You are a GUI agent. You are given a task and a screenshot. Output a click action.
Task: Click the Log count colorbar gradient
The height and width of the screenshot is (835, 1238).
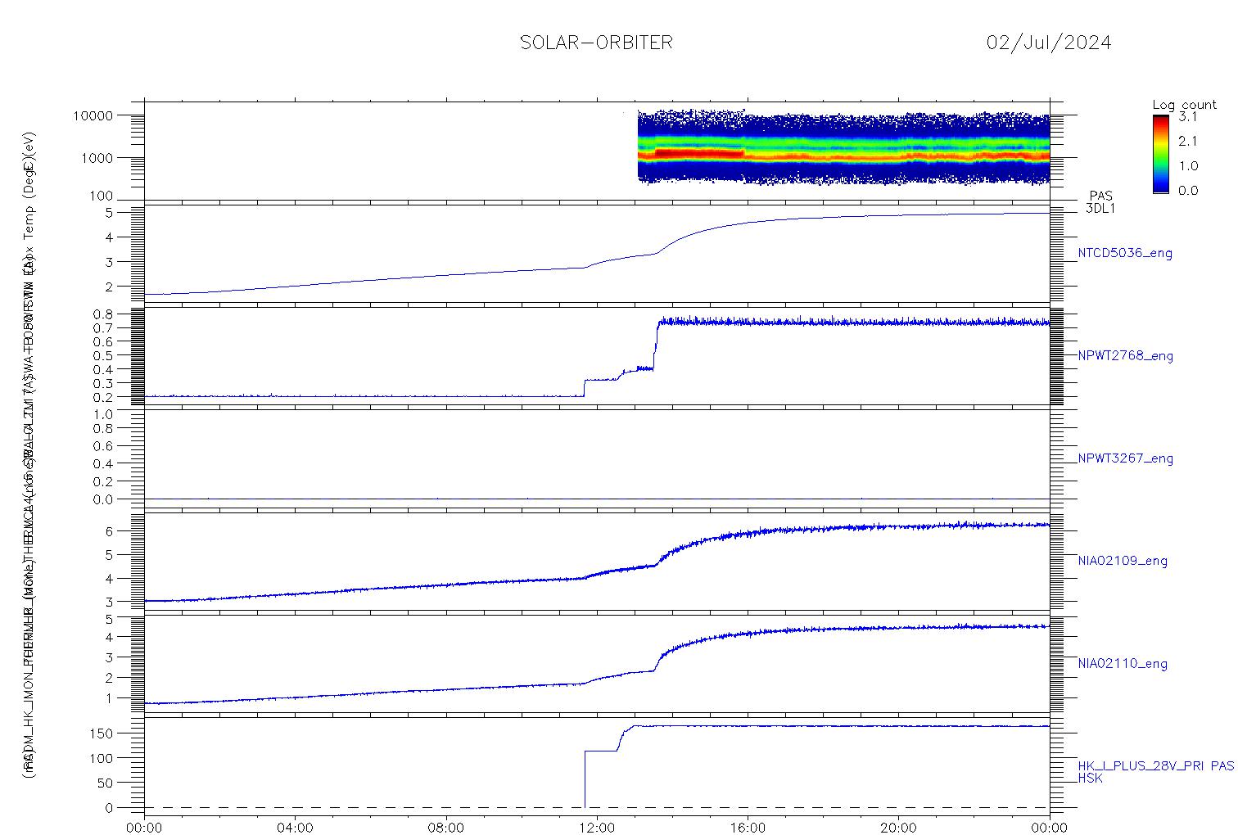click(1160, 153)
